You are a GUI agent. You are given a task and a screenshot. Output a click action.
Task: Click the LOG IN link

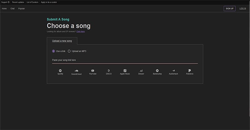click(x=243, y=9)
